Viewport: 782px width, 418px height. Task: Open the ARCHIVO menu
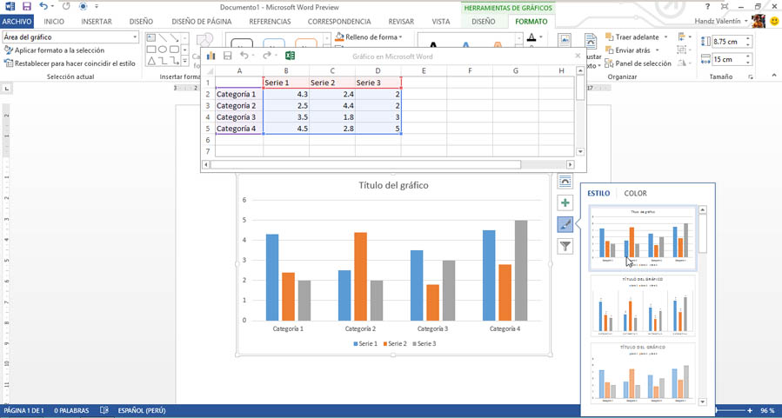point(17,21)
